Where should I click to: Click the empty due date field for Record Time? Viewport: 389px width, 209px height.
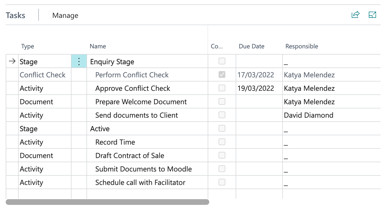tap(259, 142)
